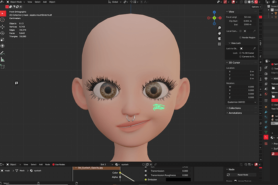278x185 pixels.
Task: Open viewport Object menu
Action: pos(52,2)
